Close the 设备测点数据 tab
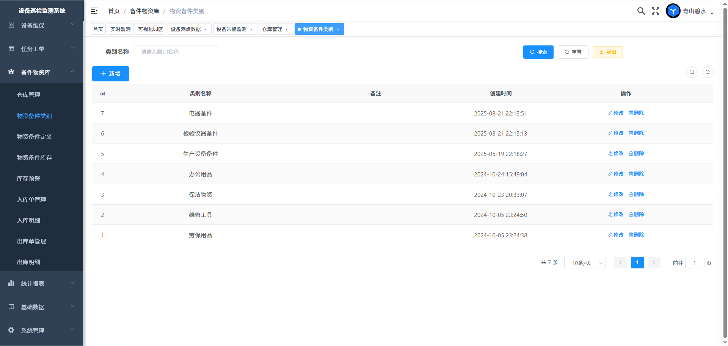The width and height of the screenshot is (728, 346). click(206, 30)
